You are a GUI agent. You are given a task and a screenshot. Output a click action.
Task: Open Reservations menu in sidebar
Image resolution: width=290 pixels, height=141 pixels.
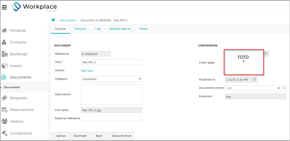(22, 110)
